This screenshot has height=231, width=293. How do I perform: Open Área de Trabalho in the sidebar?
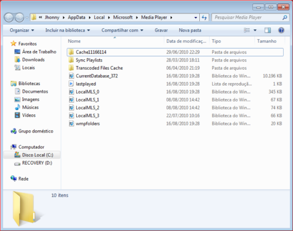(39, 52)
